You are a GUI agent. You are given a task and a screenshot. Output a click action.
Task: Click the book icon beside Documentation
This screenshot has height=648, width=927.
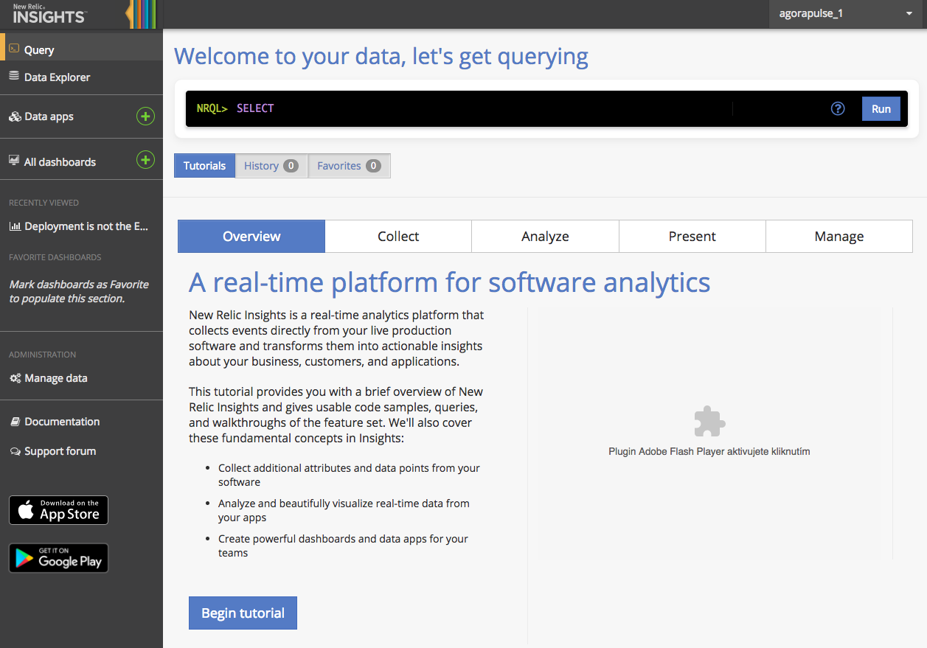(x=15, y=421)
